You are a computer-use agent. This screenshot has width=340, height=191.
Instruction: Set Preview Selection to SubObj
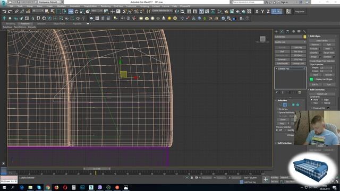pos(286,130)
